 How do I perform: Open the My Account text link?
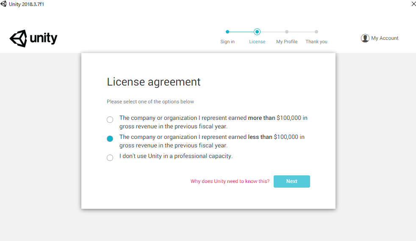pyautogui.click(x=385, y=38)
